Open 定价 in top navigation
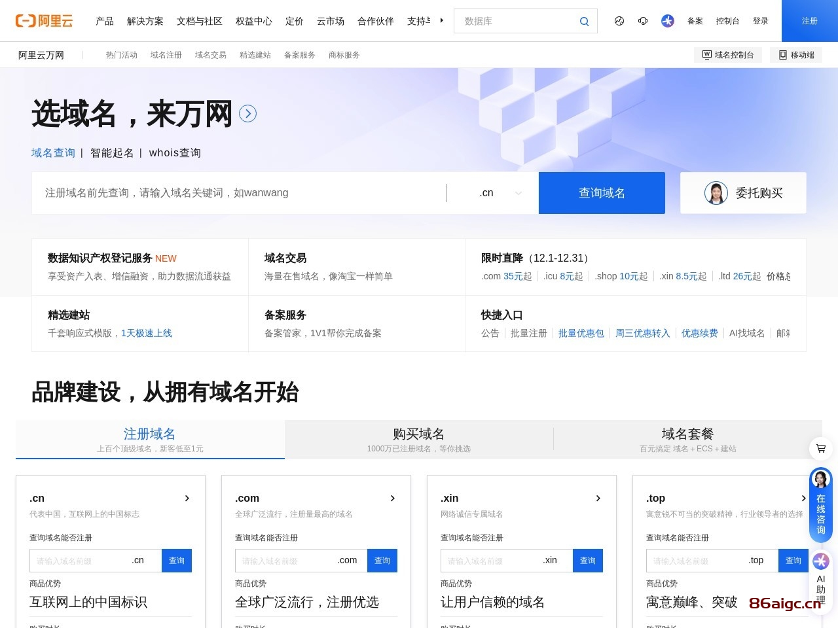 tap(295, 21)
